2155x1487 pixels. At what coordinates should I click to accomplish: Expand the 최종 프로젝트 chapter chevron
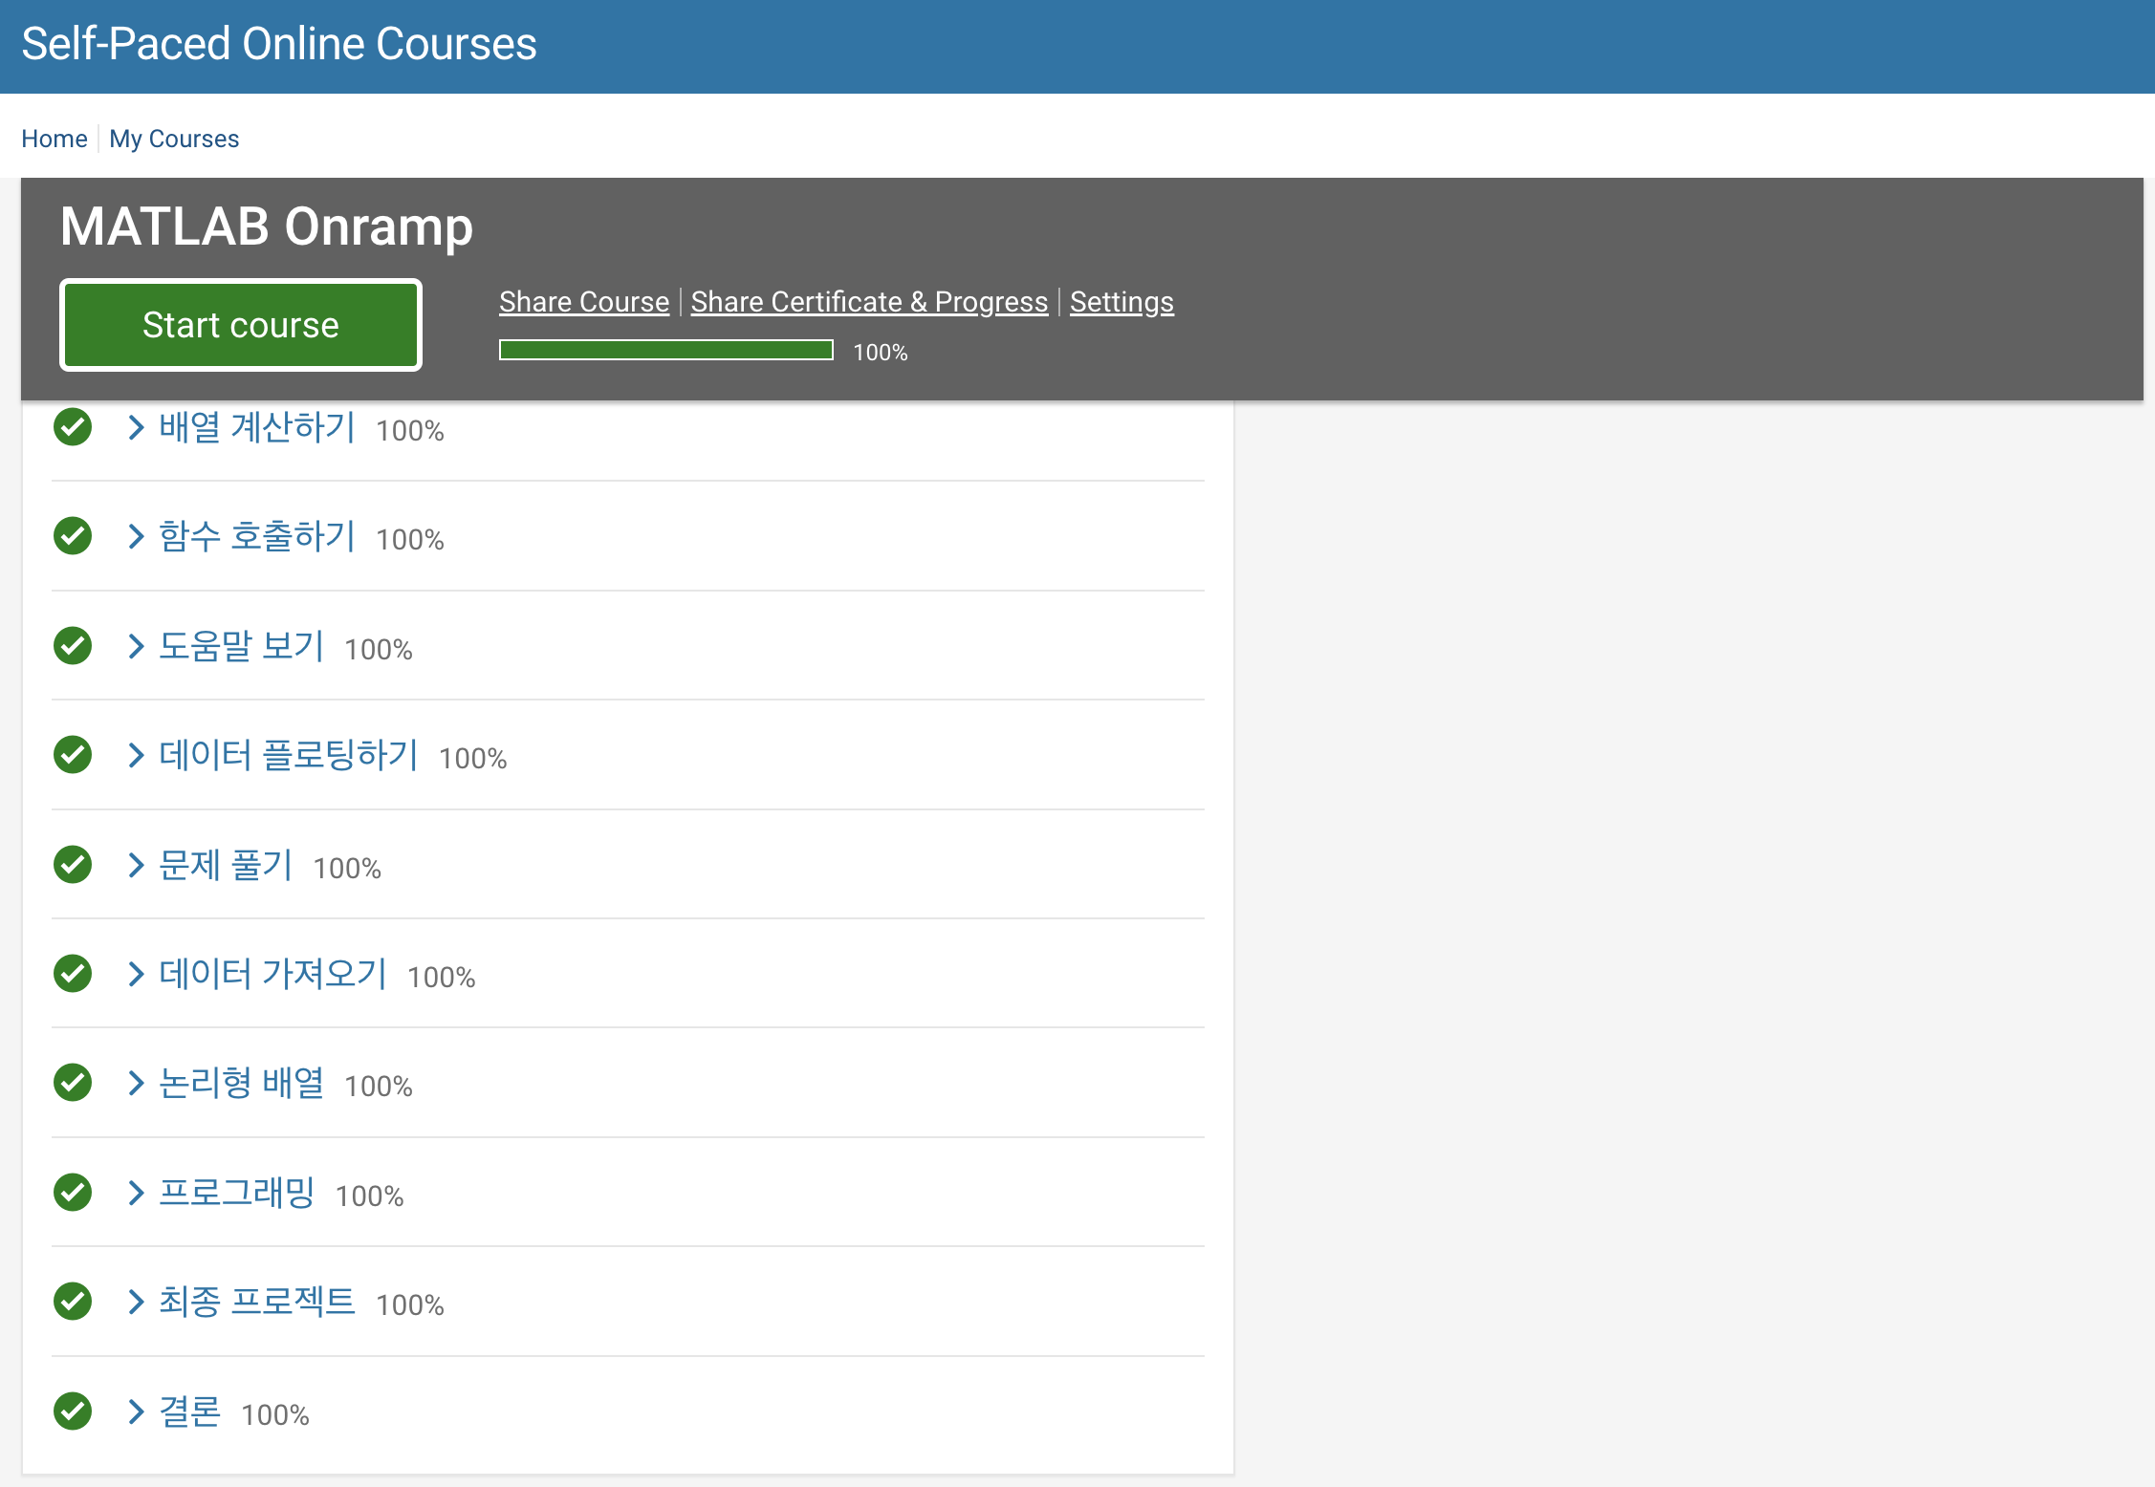click(136, 1302)
